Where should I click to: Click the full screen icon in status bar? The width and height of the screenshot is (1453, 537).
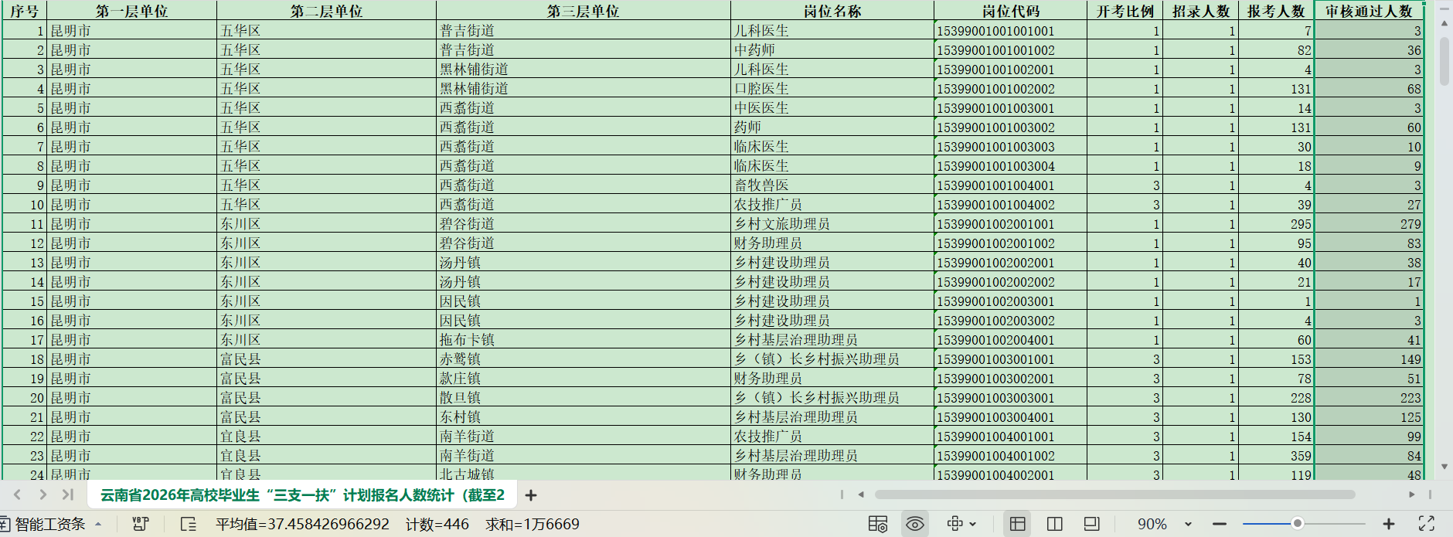point(1427,524)
